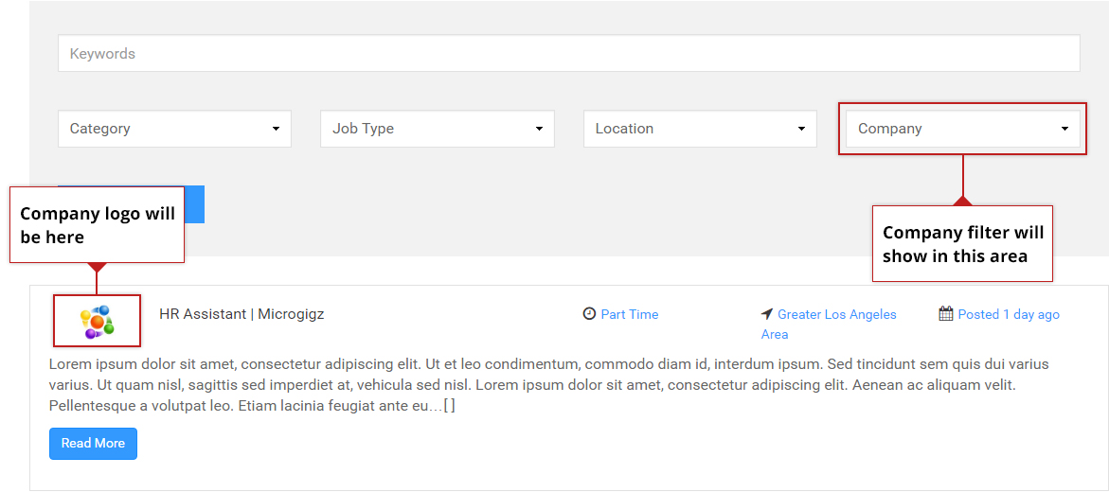
Task: Open the HR Assistant | Microgigz job title
Action: click(x=241, y=314)
